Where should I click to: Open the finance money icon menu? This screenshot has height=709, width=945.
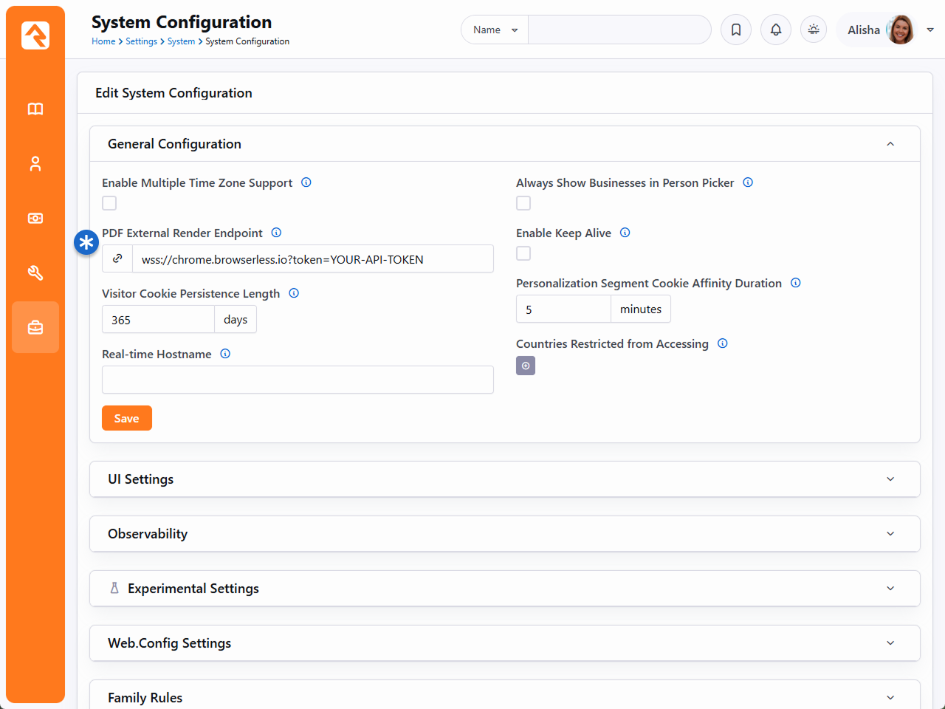(35, 219)
